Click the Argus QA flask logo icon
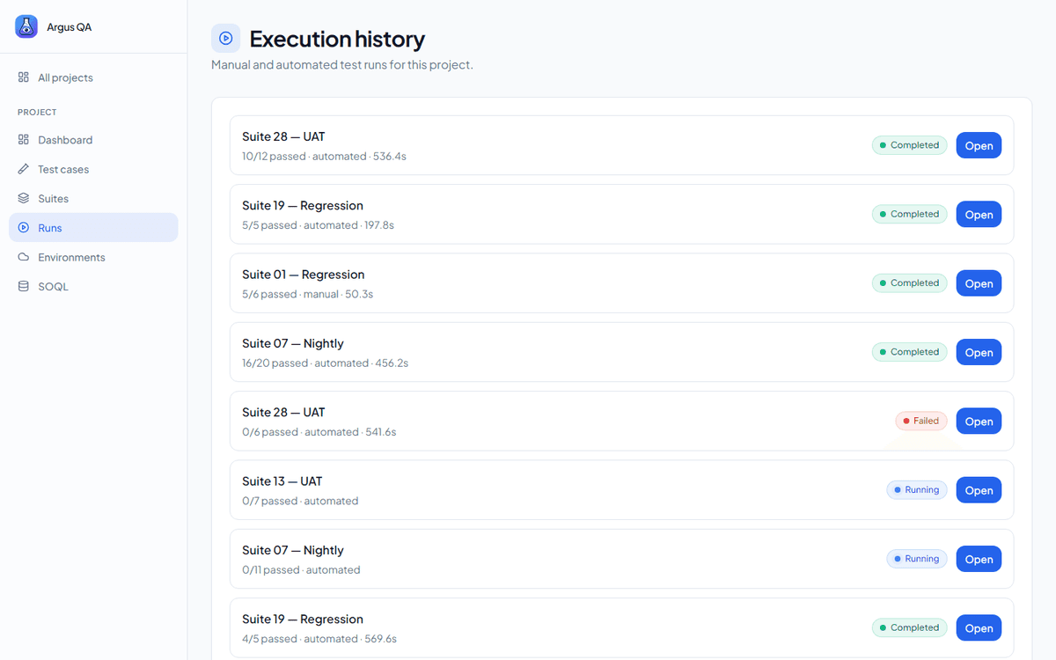 click(x=26, y=26)
